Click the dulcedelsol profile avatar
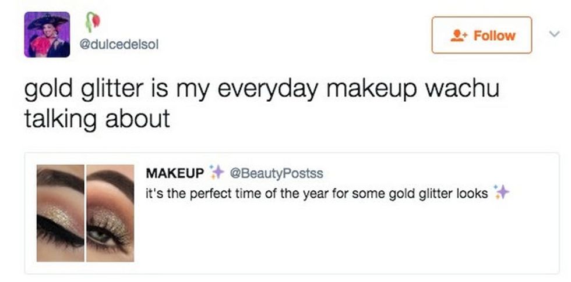 [47, 35]
